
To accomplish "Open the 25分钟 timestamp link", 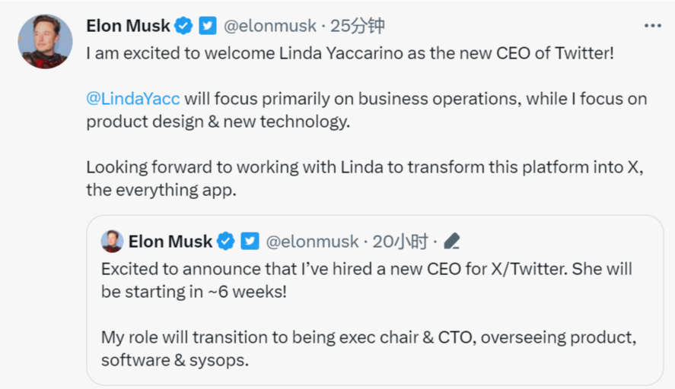I will click(x=358, y=26).
